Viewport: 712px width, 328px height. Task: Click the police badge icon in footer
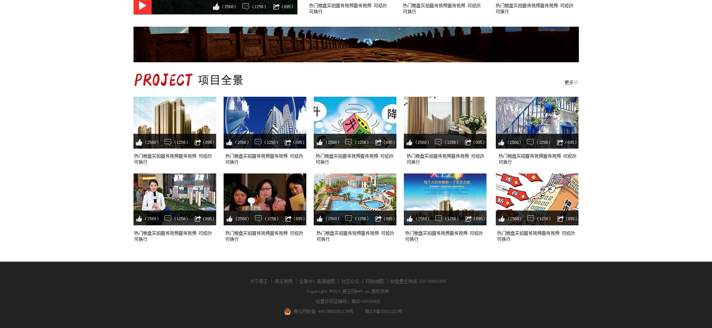tap(287, 312)
